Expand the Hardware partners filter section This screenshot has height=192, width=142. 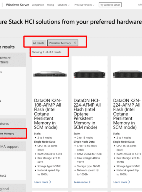13,60
